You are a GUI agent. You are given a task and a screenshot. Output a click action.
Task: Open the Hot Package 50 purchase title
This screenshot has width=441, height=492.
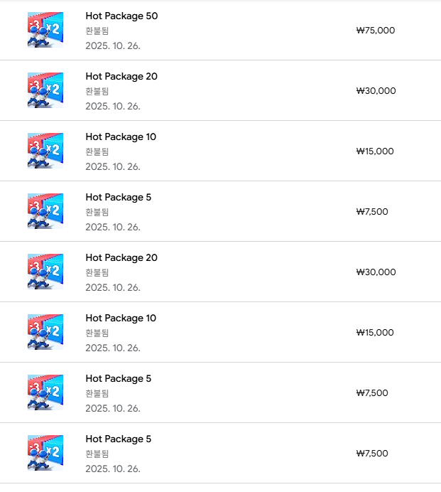pos(121,16)
